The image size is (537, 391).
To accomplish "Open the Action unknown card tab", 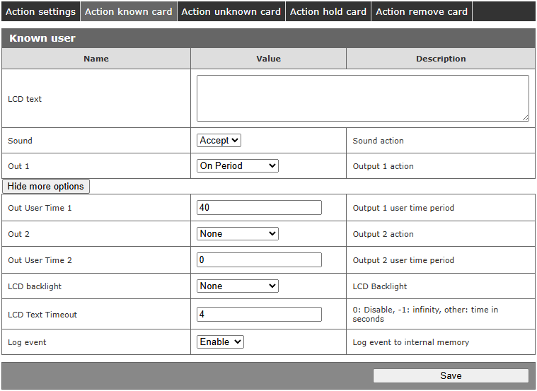I will point(231,11).
